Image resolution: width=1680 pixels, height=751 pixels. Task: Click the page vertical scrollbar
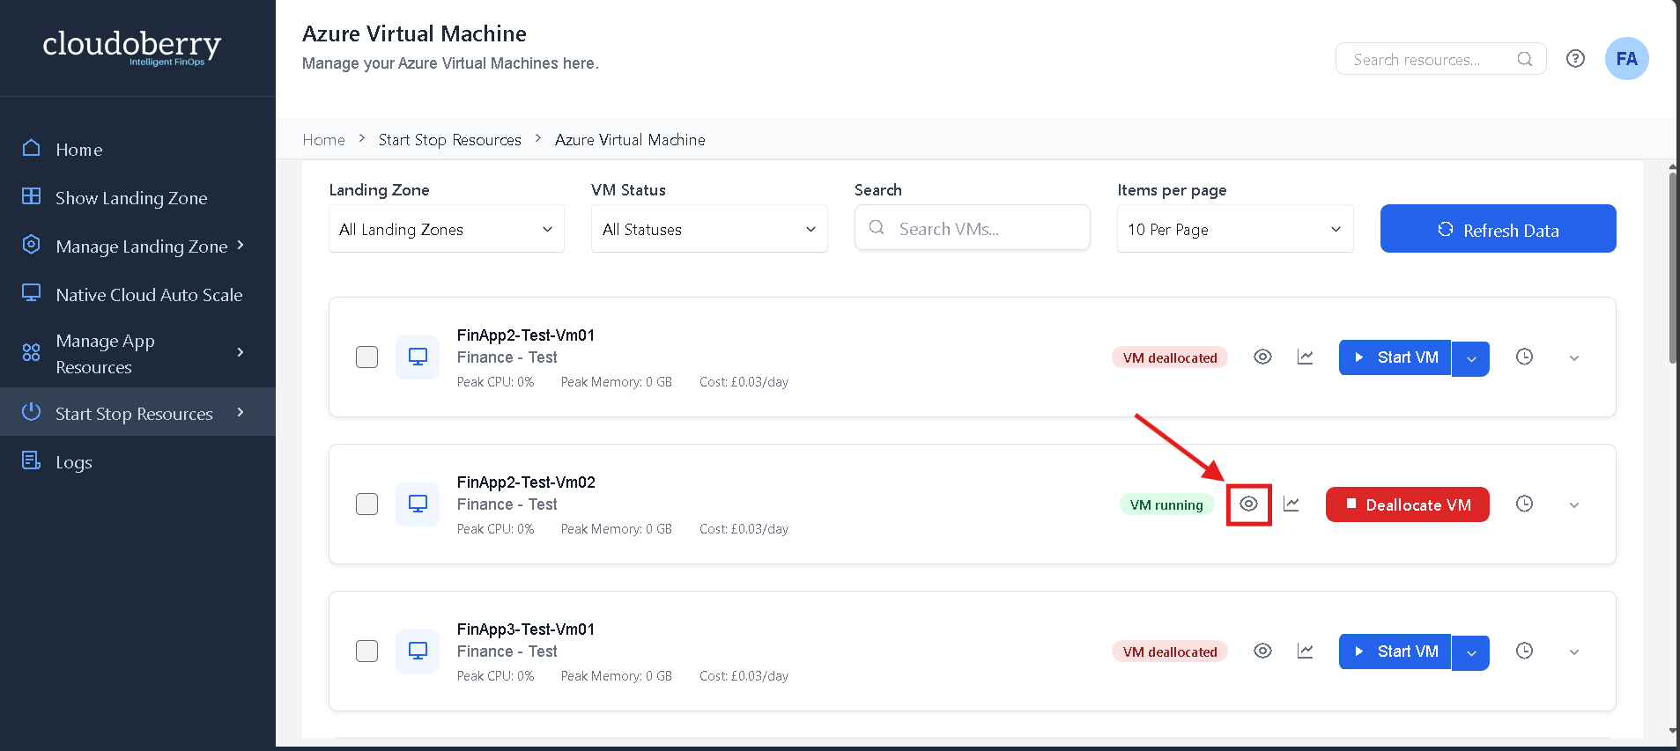click(x=1672, y=269)
